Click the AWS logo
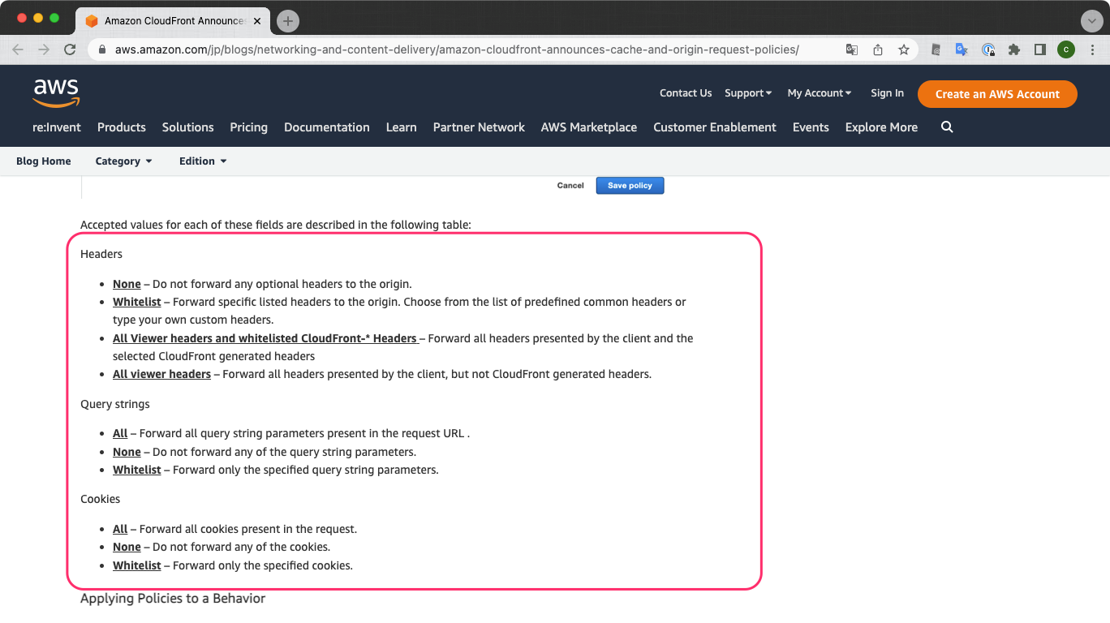 click(56, 92)
